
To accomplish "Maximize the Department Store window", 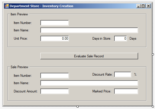I will tap(143, 6).
